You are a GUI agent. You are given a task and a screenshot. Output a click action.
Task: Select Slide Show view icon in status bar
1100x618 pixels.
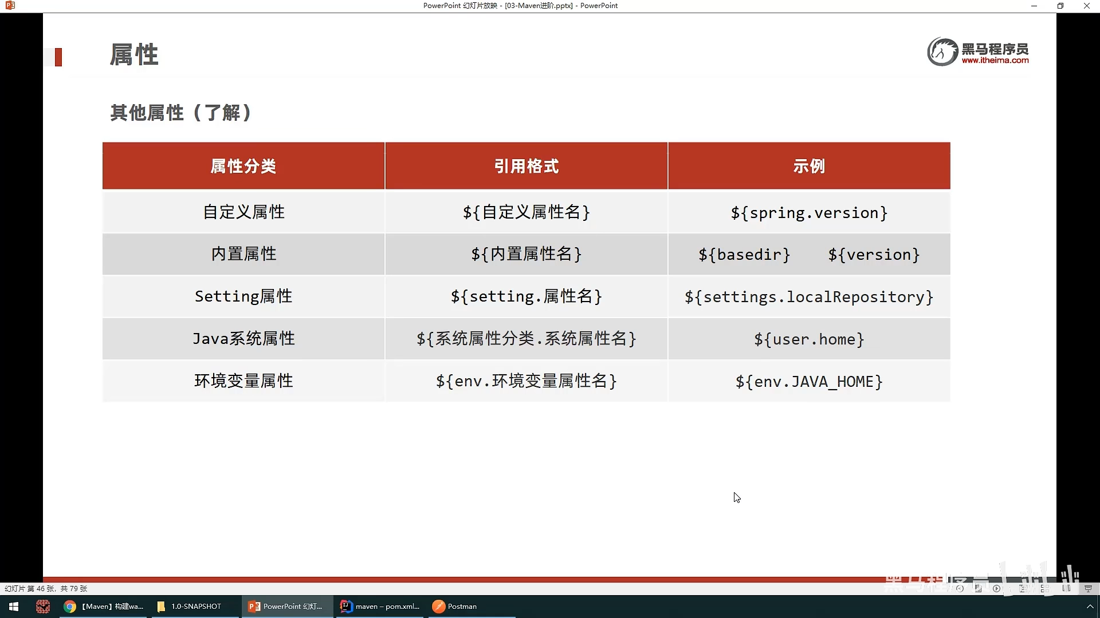[1088, 588]
